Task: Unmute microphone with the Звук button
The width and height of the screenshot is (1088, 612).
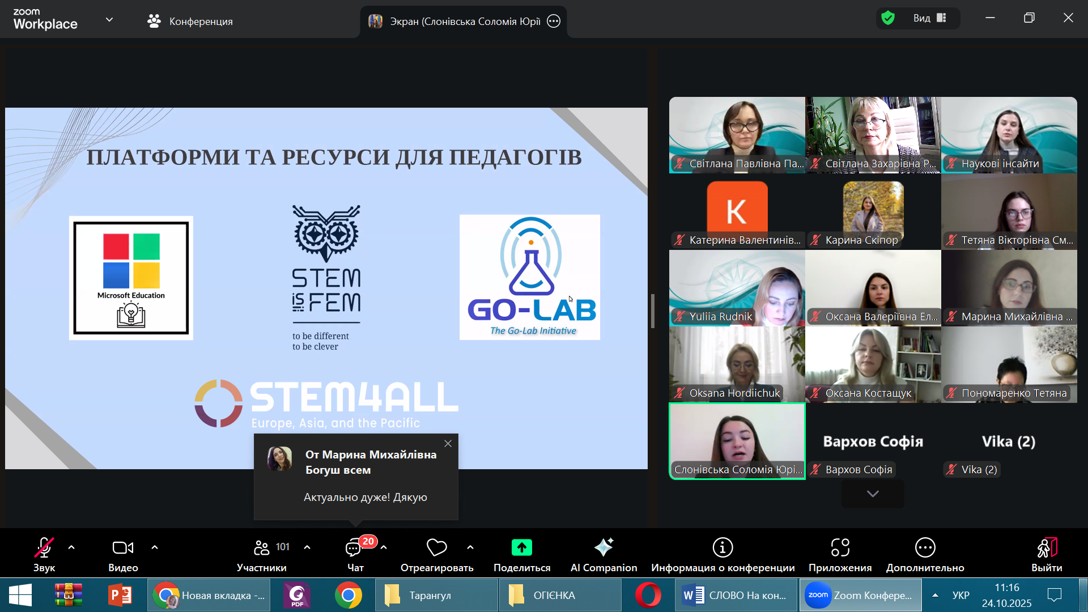Action: pyautogui.click(x=44, y=554)
